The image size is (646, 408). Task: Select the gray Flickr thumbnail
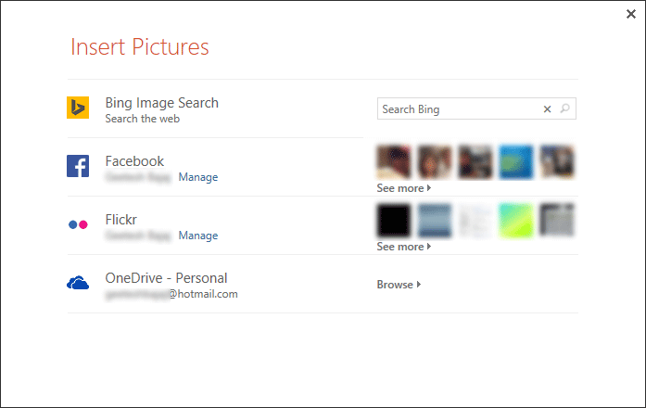click(x=557, y=220)
